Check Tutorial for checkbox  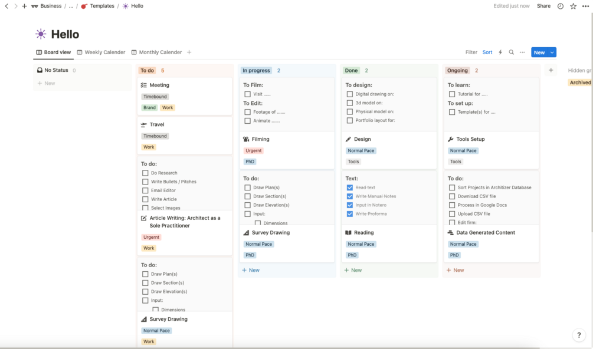(x=452, y=94)
